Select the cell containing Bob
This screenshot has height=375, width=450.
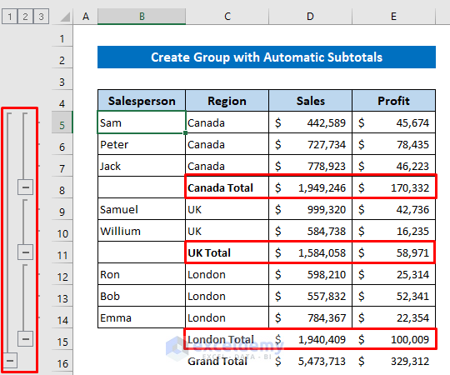[142, 296]
